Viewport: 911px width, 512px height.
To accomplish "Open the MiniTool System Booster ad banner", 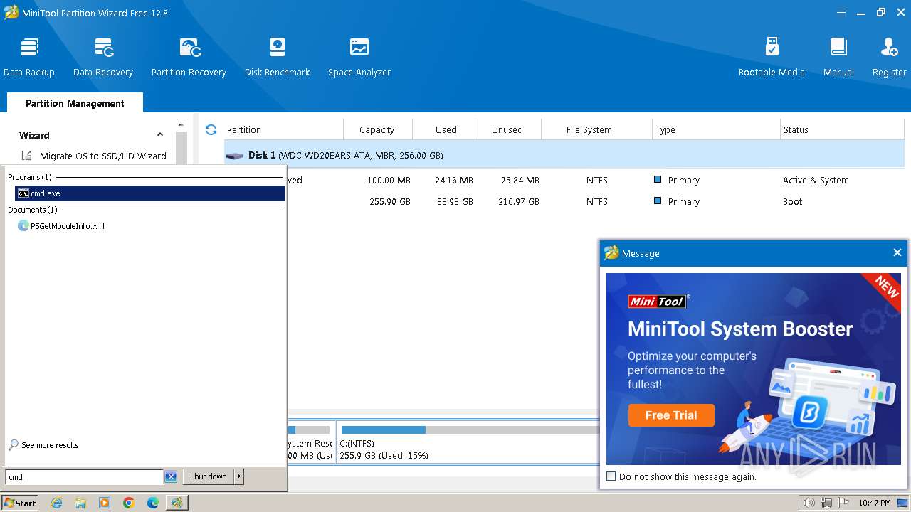I will (x=754, y=369).
